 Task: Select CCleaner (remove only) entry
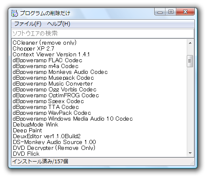(45, 43)
